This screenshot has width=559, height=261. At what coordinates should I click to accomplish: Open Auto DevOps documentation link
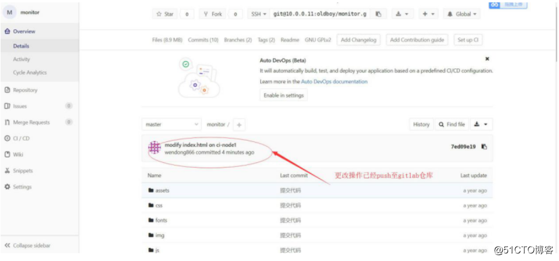(x=334, y=81)
